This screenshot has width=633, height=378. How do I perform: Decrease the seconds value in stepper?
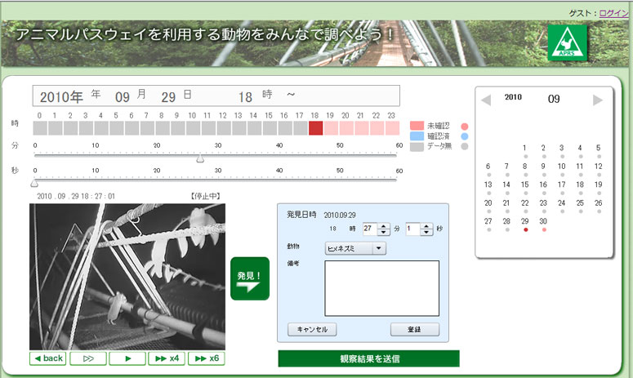(x=426, y=233)
